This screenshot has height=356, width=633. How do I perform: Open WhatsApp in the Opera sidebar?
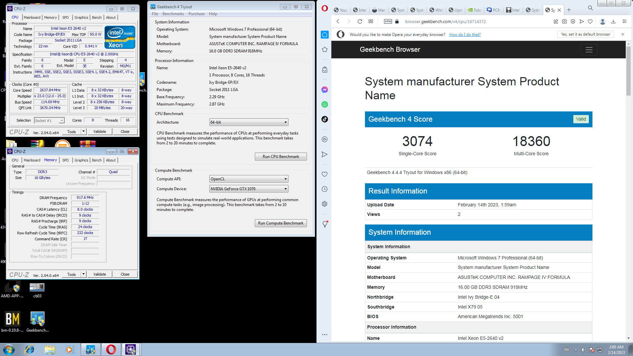pyautogui.click(x=325, y=104)
